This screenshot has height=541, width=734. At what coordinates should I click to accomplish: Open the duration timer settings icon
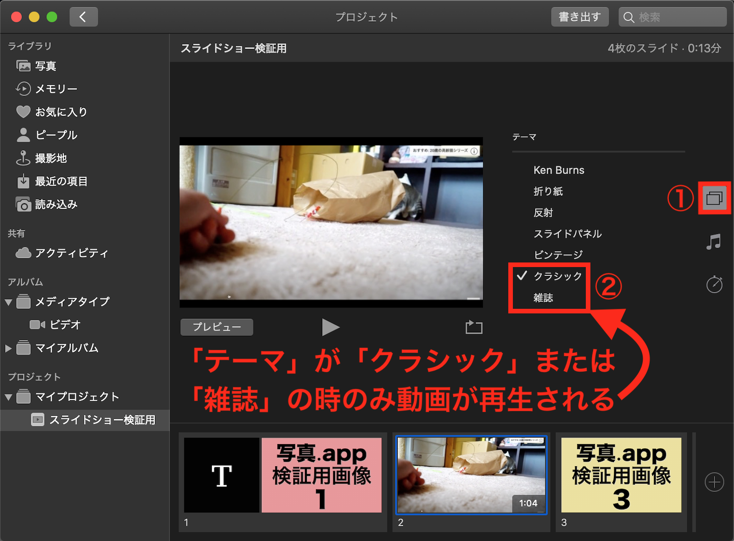pos(714,284)
